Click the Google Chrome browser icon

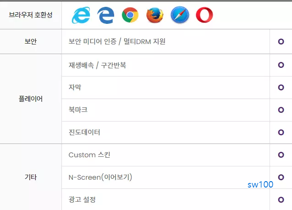point(130,15)
